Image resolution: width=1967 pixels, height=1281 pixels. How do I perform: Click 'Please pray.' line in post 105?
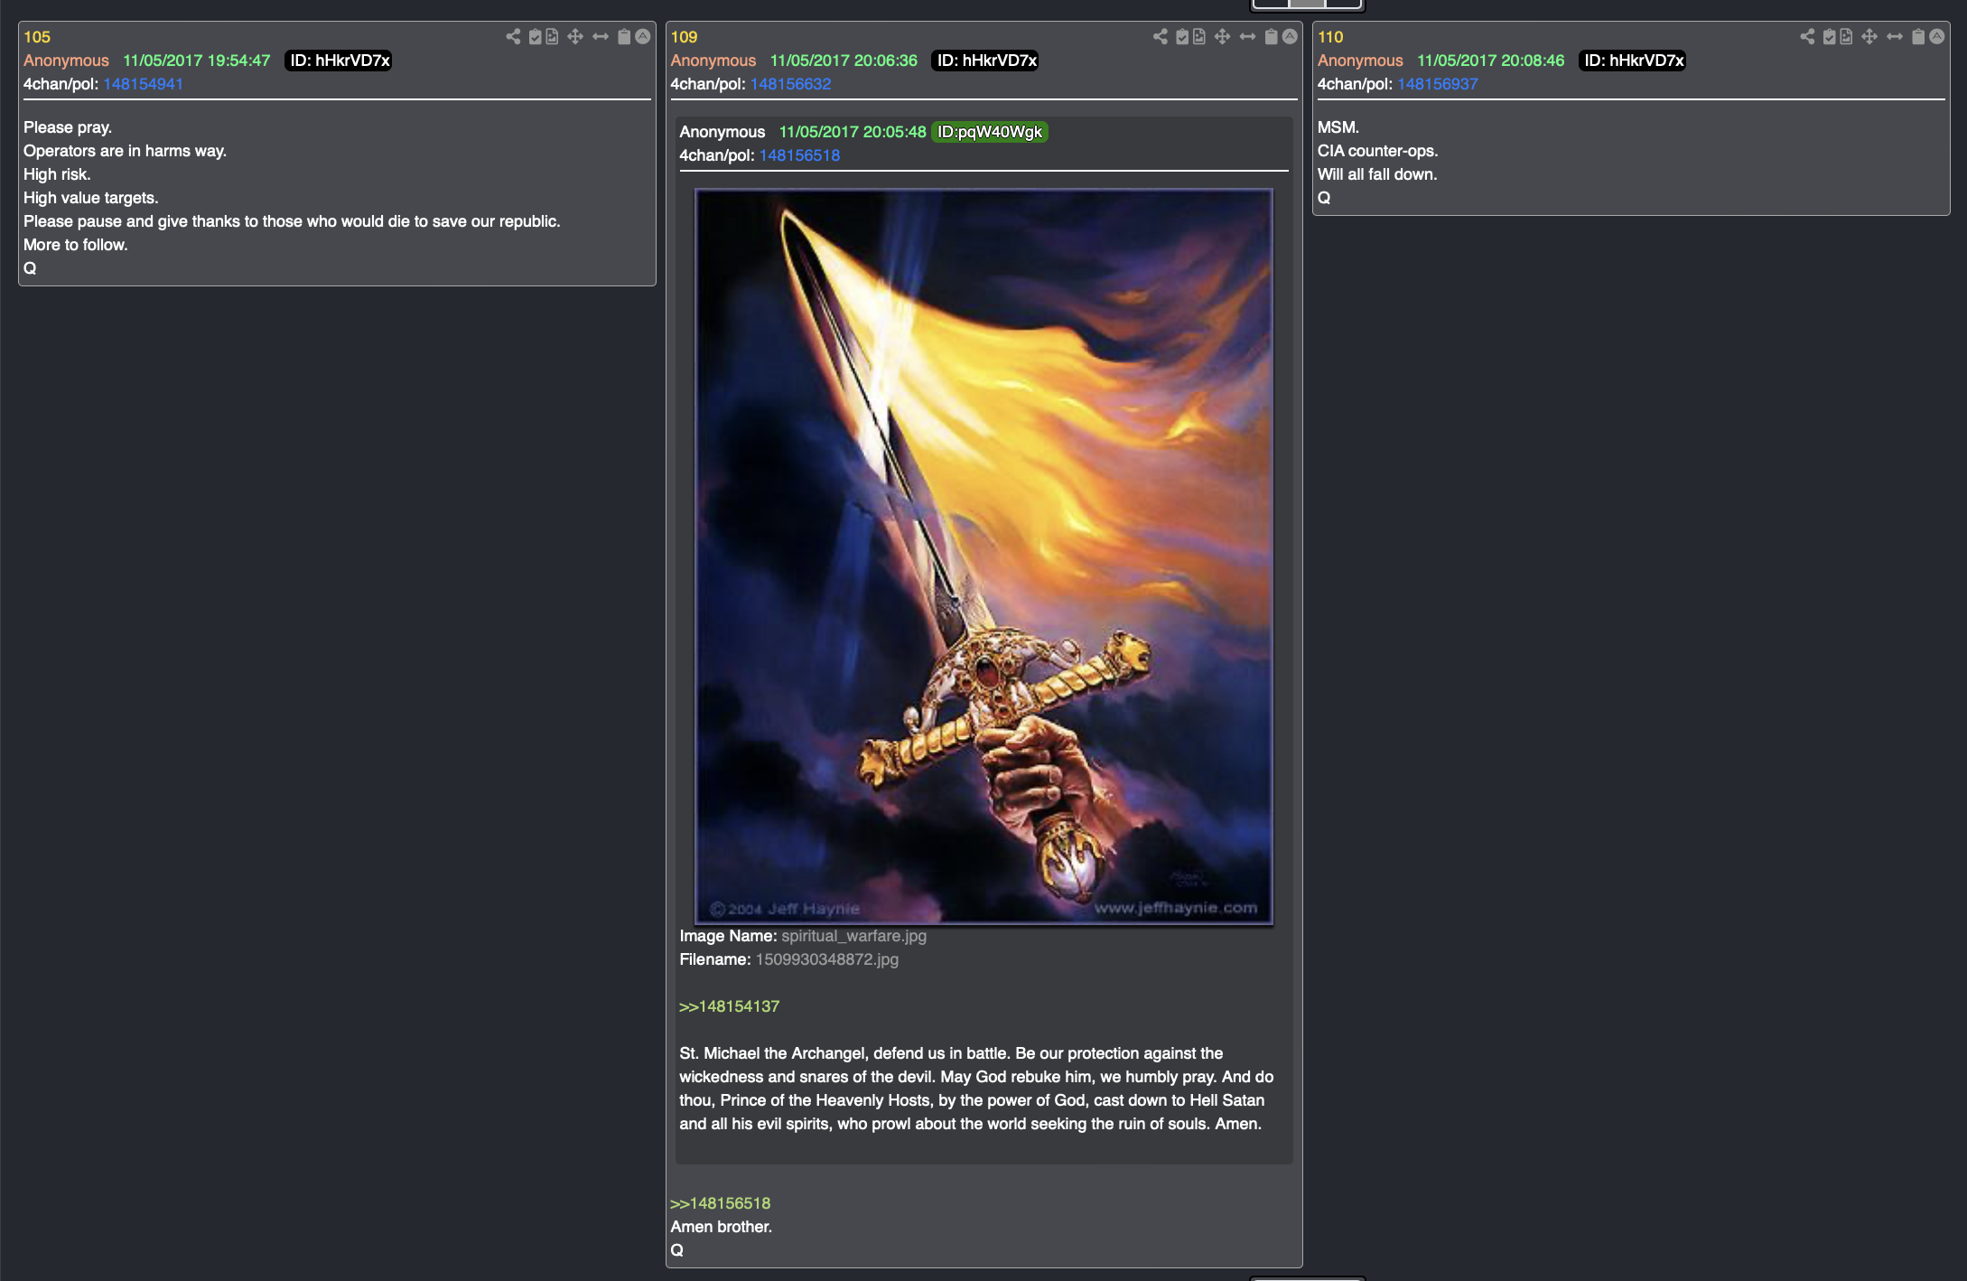click(68, 127)
